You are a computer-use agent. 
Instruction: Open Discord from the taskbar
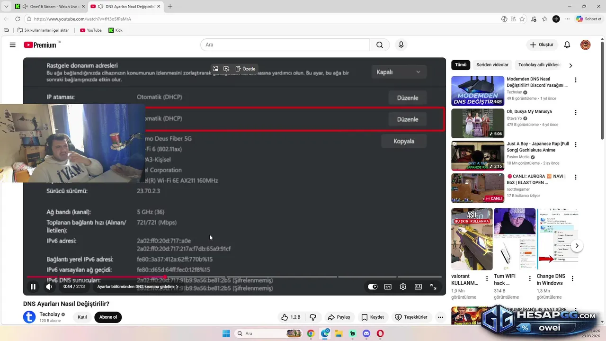366,333
